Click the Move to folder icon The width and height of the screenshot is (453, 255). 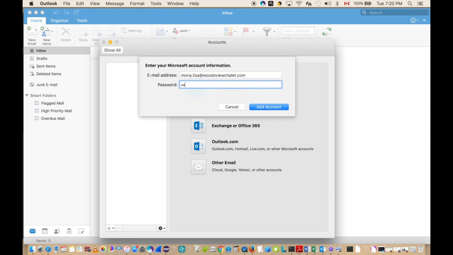click(160, 31)
